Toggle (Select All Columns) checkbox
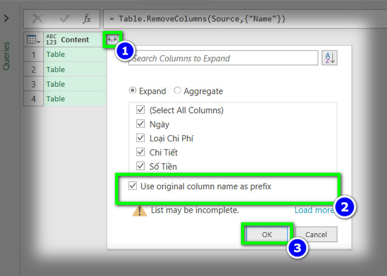 point(140,109)
